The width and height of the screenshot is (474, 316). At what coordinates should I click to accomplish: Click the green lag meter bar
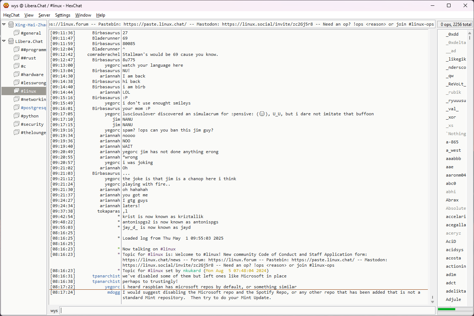click(x=446, y=309)
